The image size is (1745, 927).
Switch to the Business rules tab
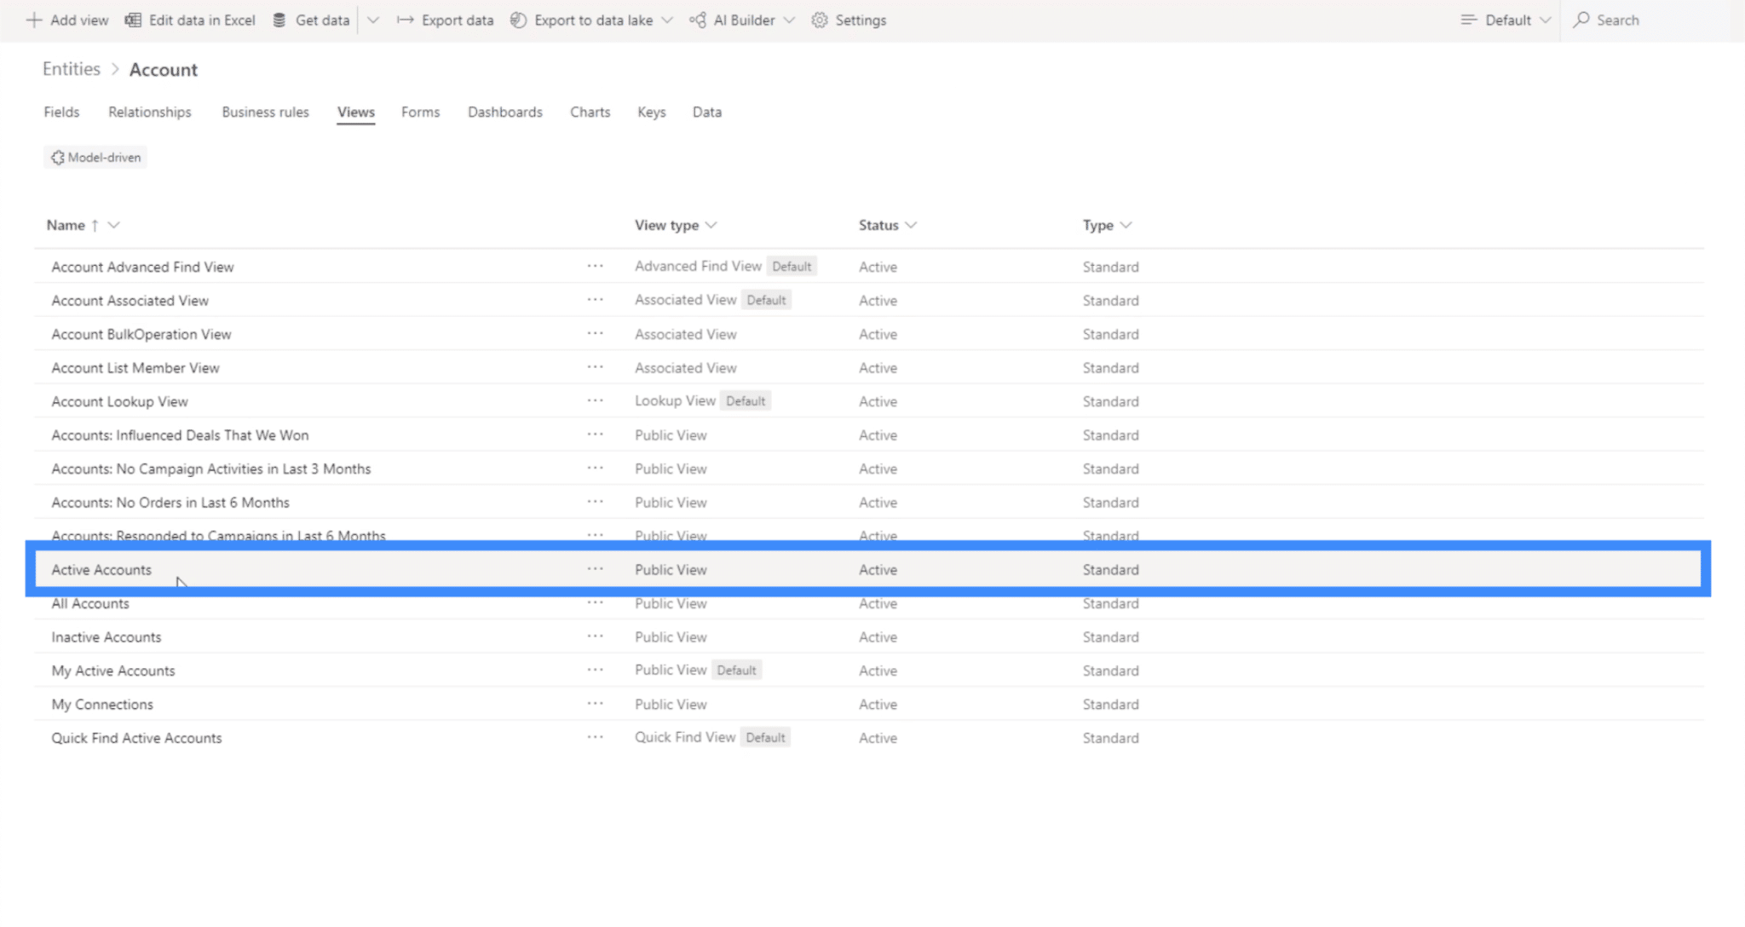tap(265, 112)
